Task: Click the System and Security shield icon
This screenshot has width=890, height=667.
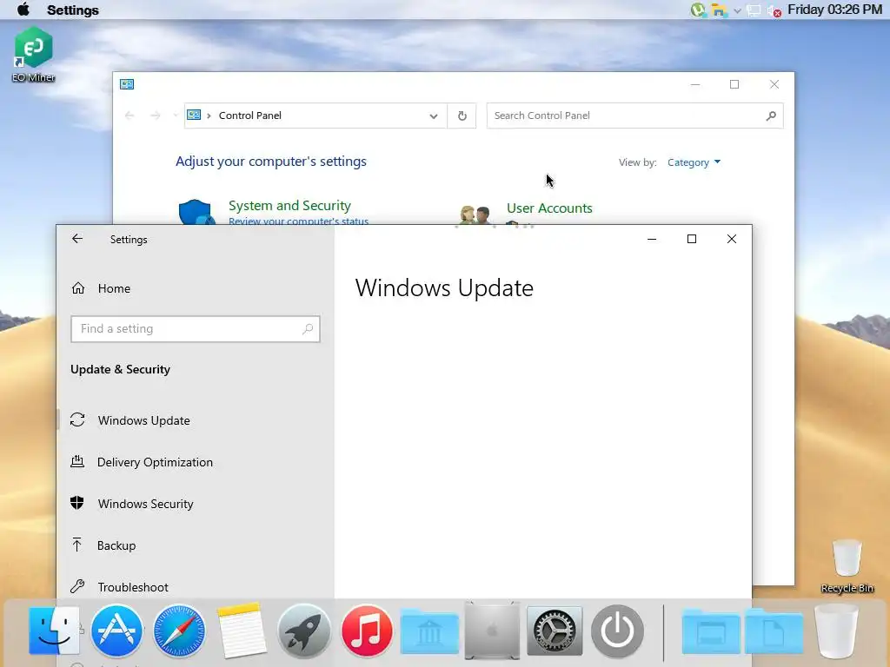Action: coord(196,212)
